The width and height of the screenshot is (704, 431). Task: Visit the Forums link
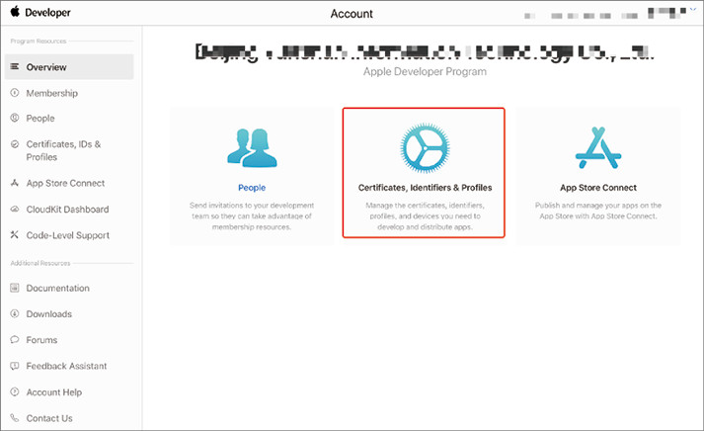41,340
